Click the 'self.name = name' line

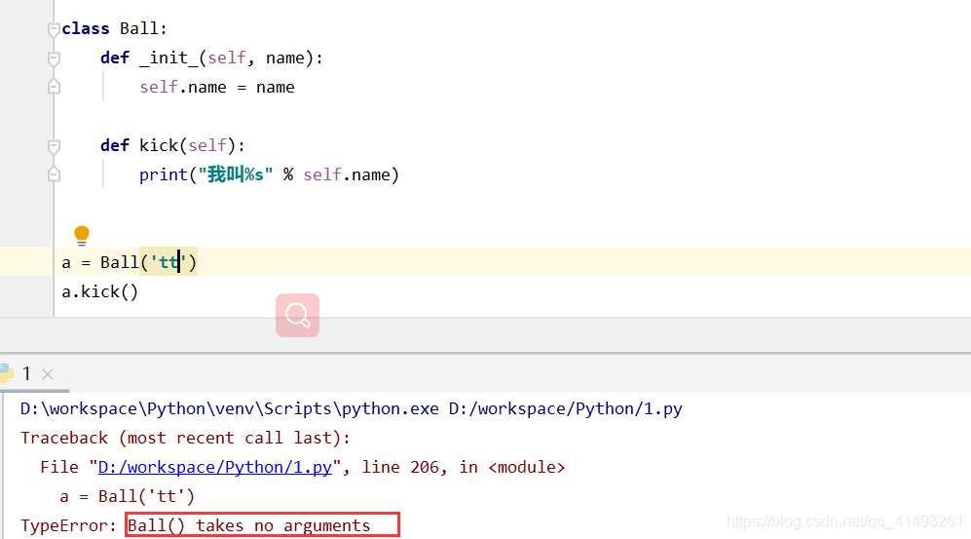[217, 88]
